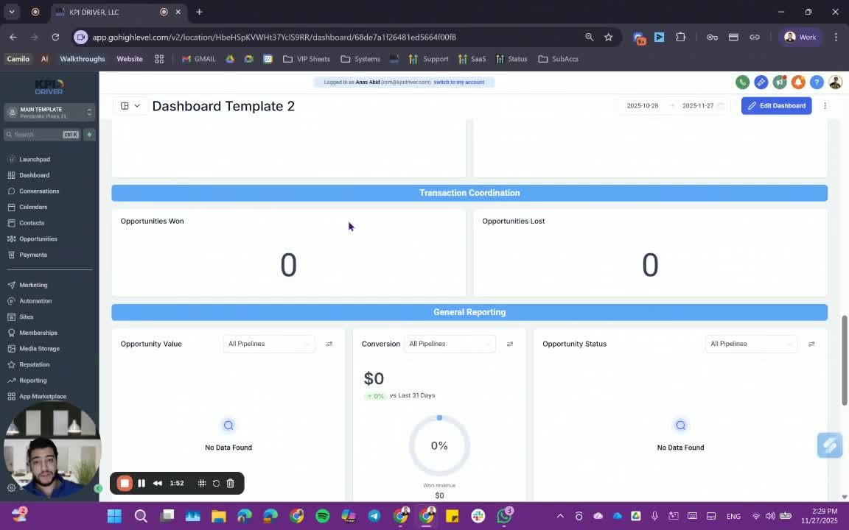Click the sidebar Search input field
This screenshot has height=530, width=849.
pos(42,135)
